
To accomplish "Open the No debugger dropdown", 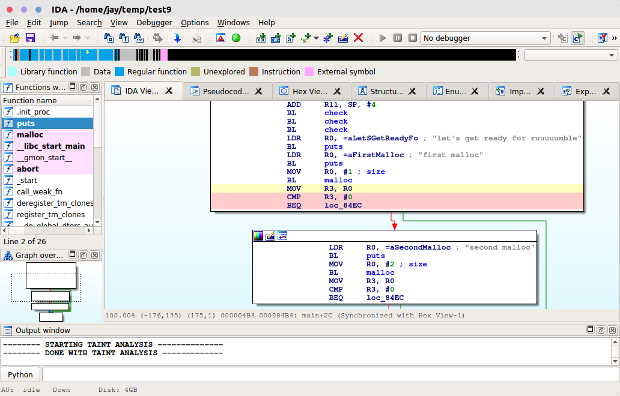I will [x=485, y=38].
